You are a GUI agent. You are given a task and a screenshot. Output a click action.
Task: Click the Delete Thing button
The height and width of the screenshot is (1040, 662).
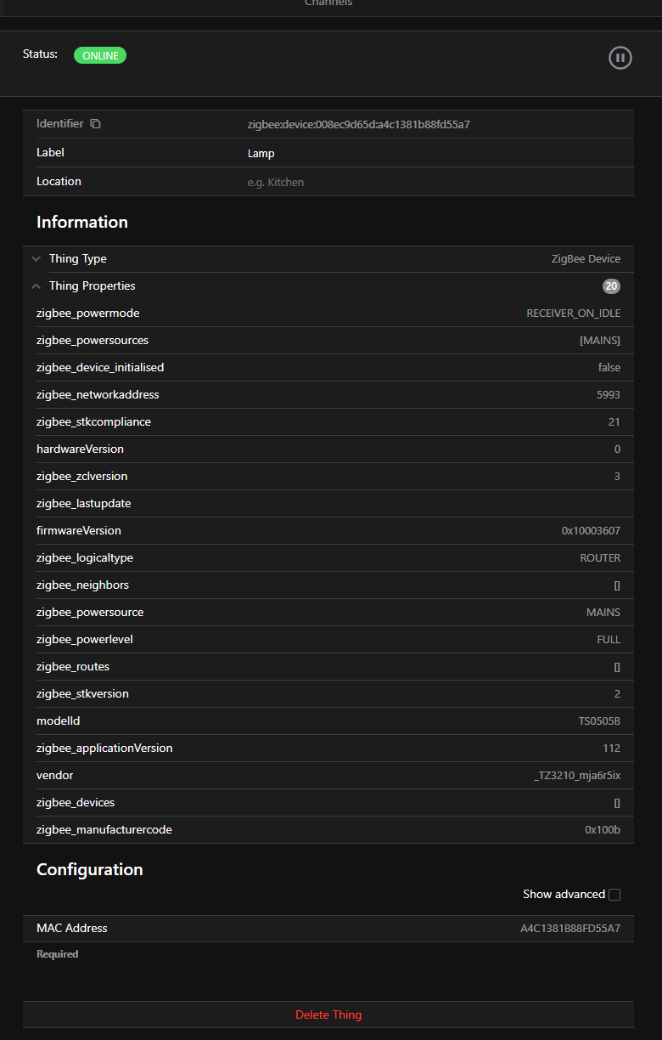(328, 1015)
